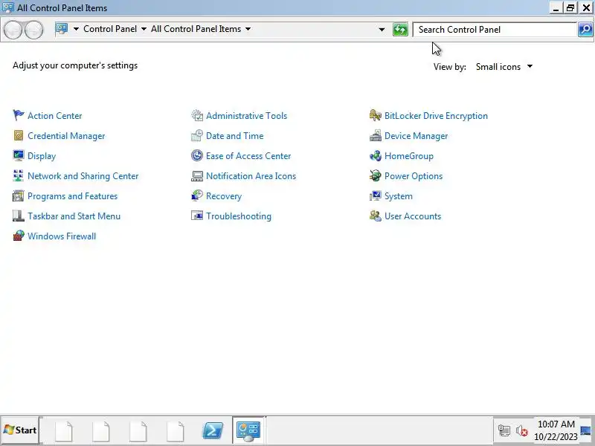Viewport: 595px width, 446px height.
Task: Open the Display settings link
Action: (x=42, y=156)
